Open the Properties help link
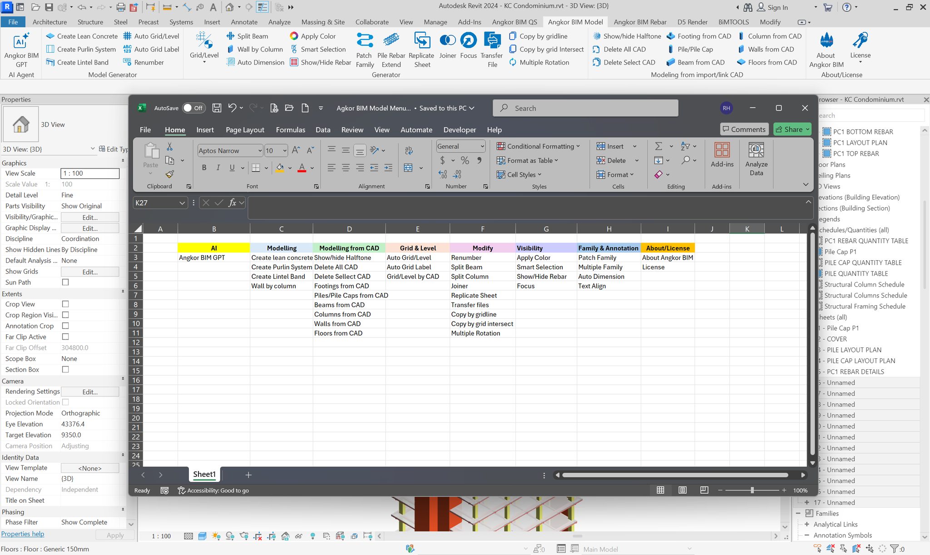 tap(23, 534)
